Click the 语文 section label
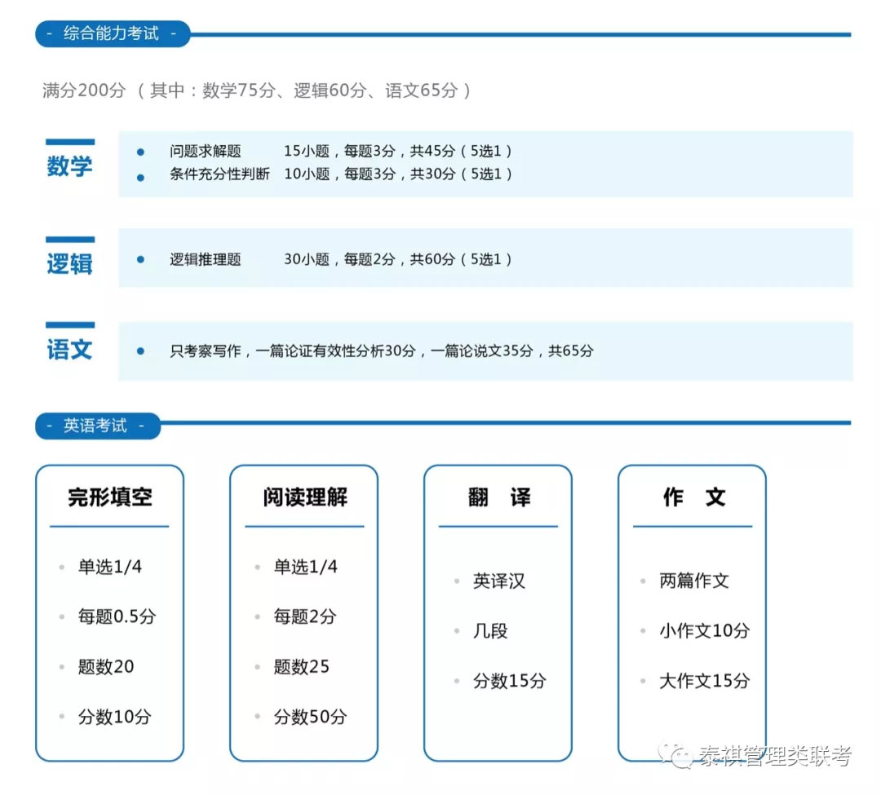 (69, 350)
